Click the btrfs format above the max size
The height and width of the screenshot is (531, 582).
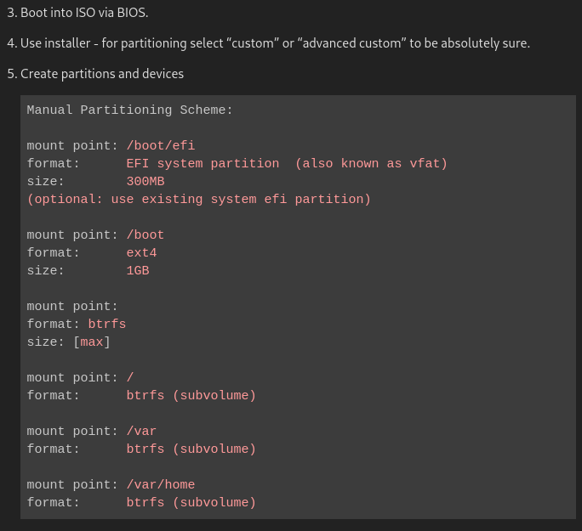(107, 324)
